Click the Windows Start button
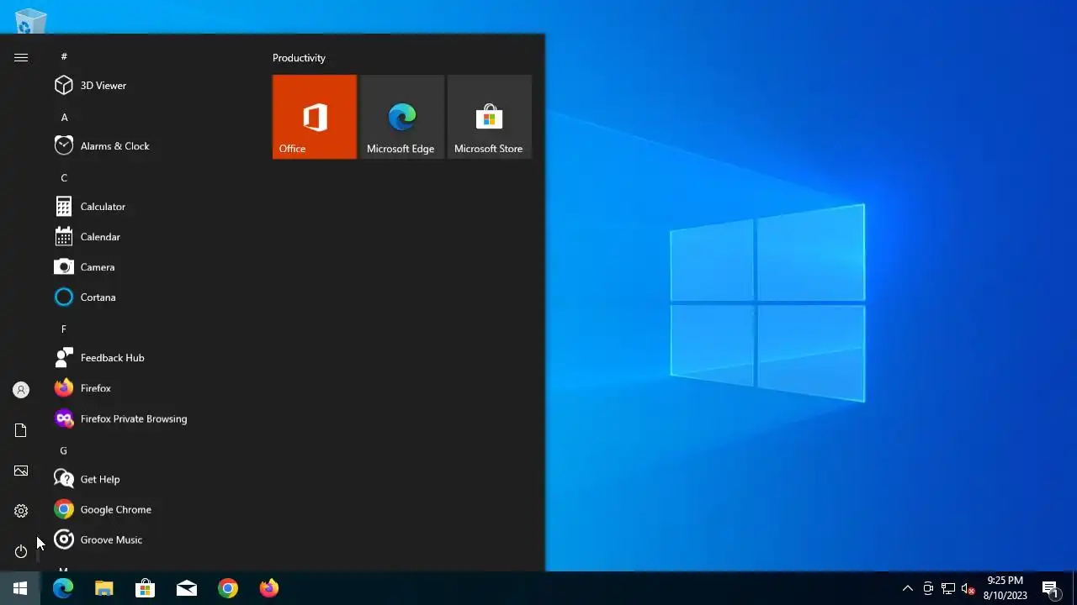 point(20,588)
